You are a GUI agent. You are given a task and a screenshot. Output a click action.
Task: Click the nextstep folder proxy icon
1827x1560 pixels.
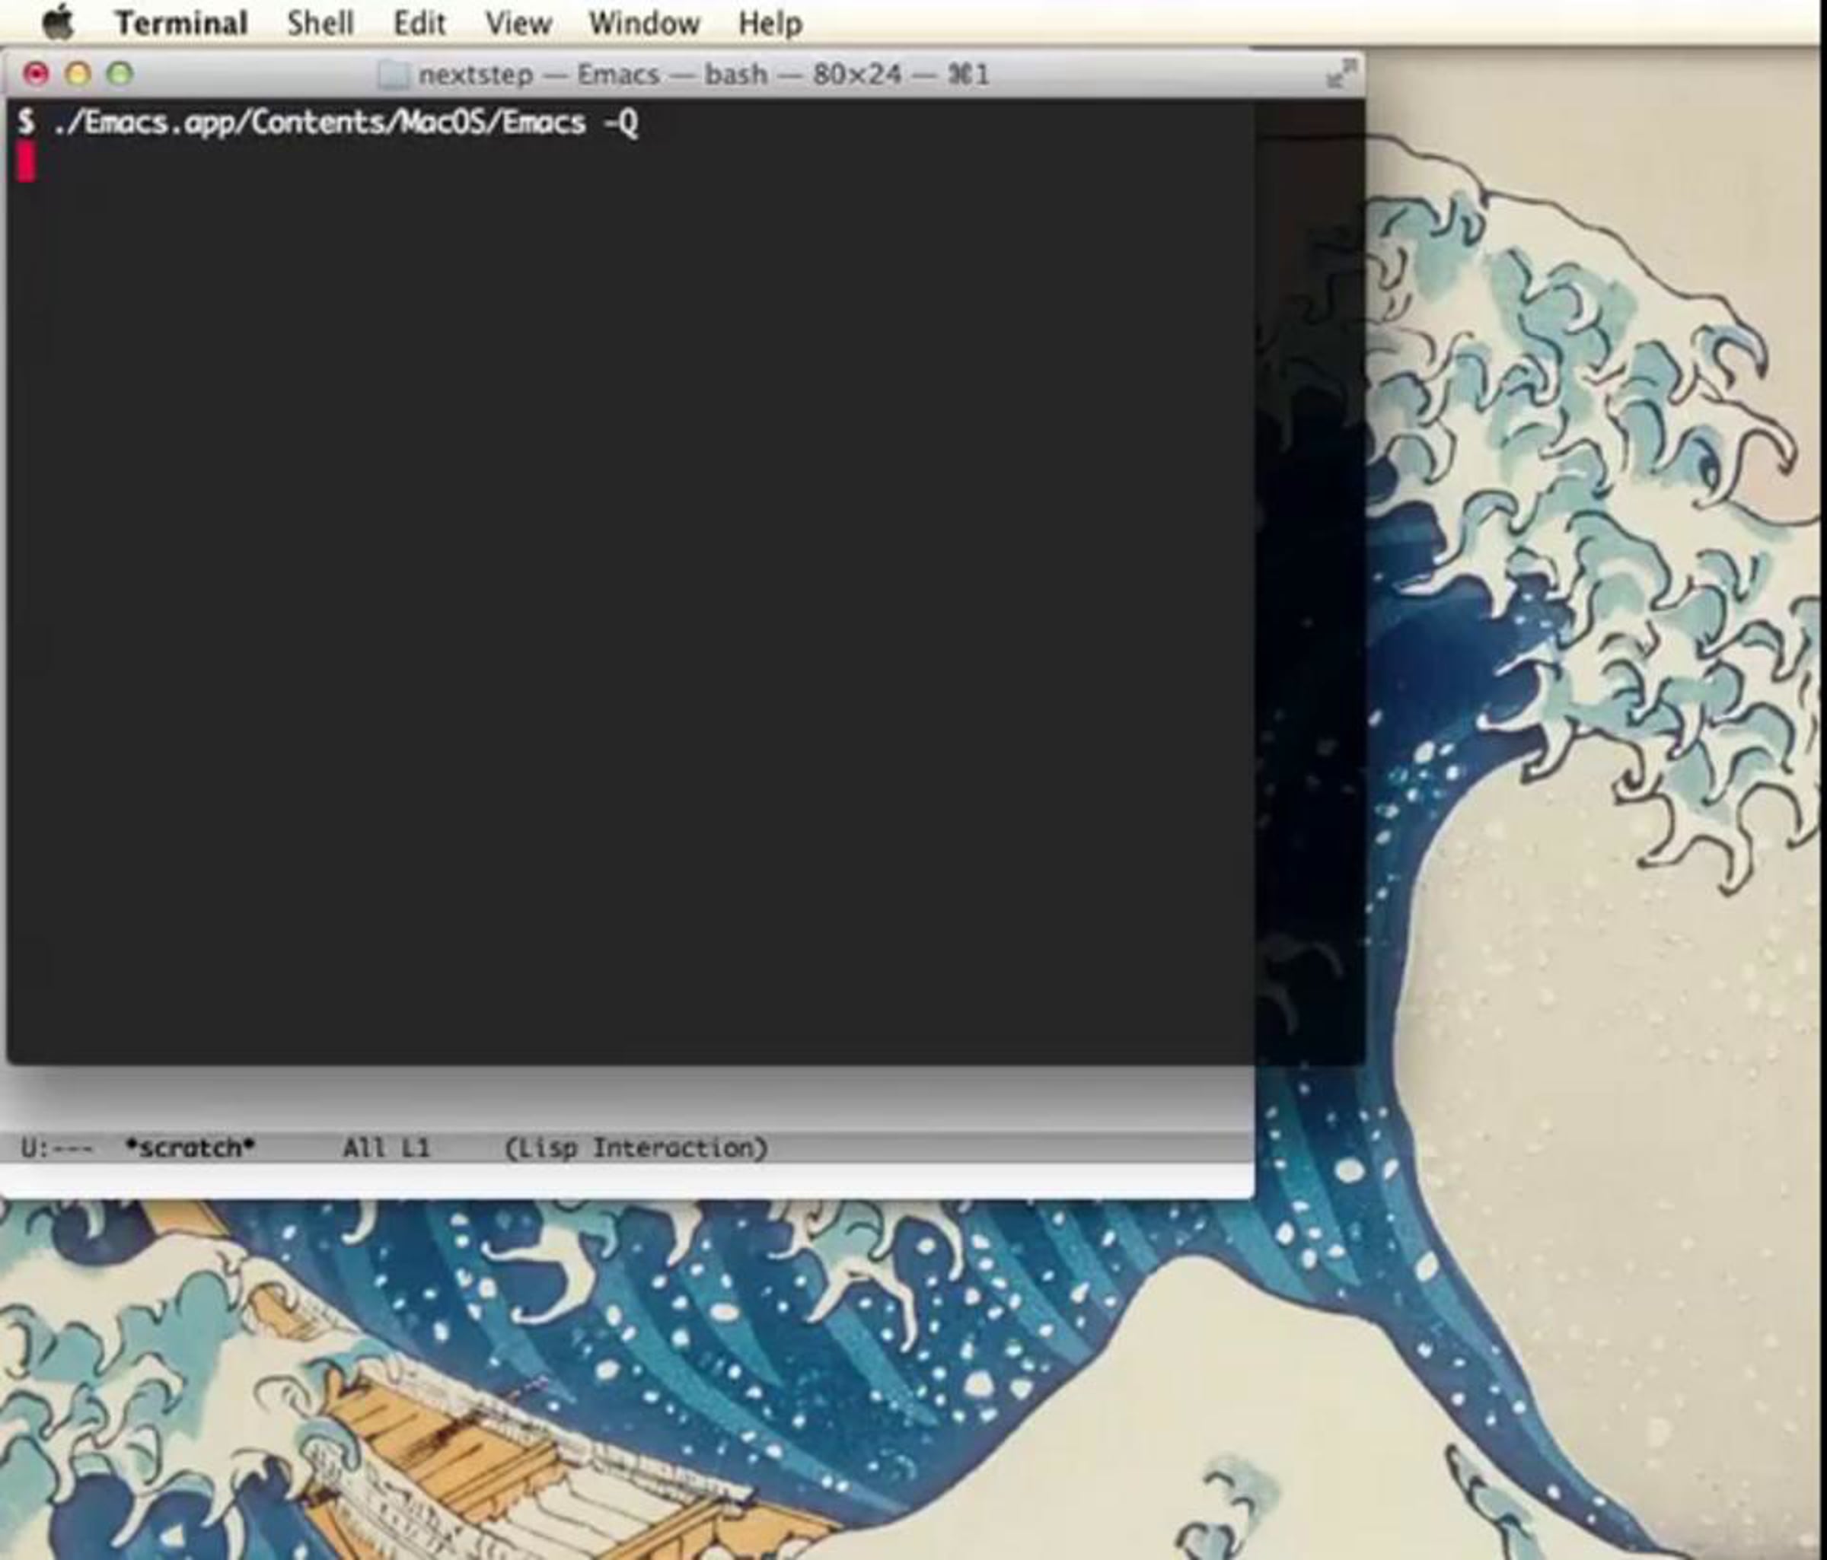394,75
